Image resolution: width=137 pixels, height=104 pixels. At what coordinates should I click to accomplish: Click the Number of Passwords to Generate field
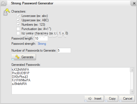pyautogui.click(x=64, y=50)
